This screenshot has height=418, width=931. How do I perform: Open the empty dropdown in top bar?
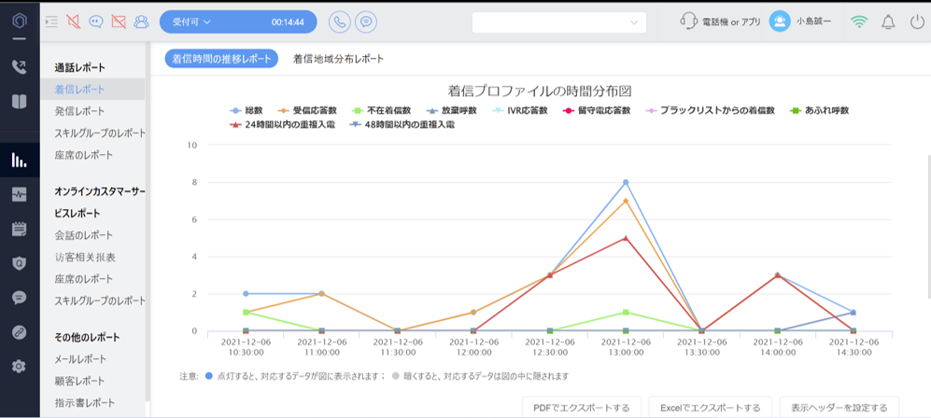click(x=558, y=21)
